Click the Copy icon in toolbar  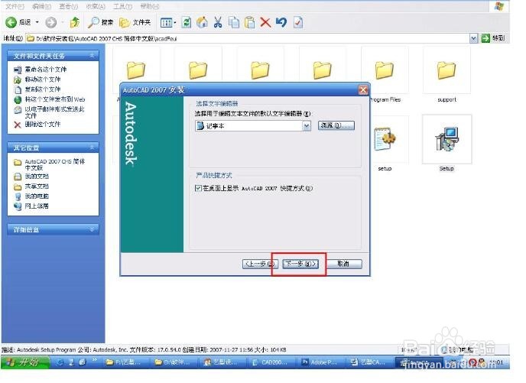click(234, 22)
